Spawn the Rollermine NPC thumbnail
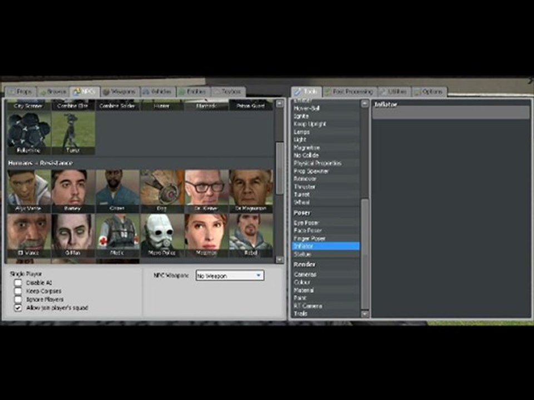The height and width of the screenshot is (400, 534). pyautogui.click(x=29, y=133)
